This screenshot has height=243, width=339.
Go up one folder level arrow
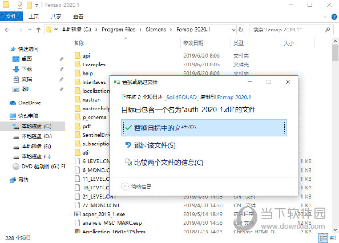[38, 30]
